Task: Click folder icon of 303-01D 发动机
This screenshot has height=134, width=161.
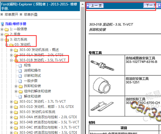Action: (x=16, y=107)
